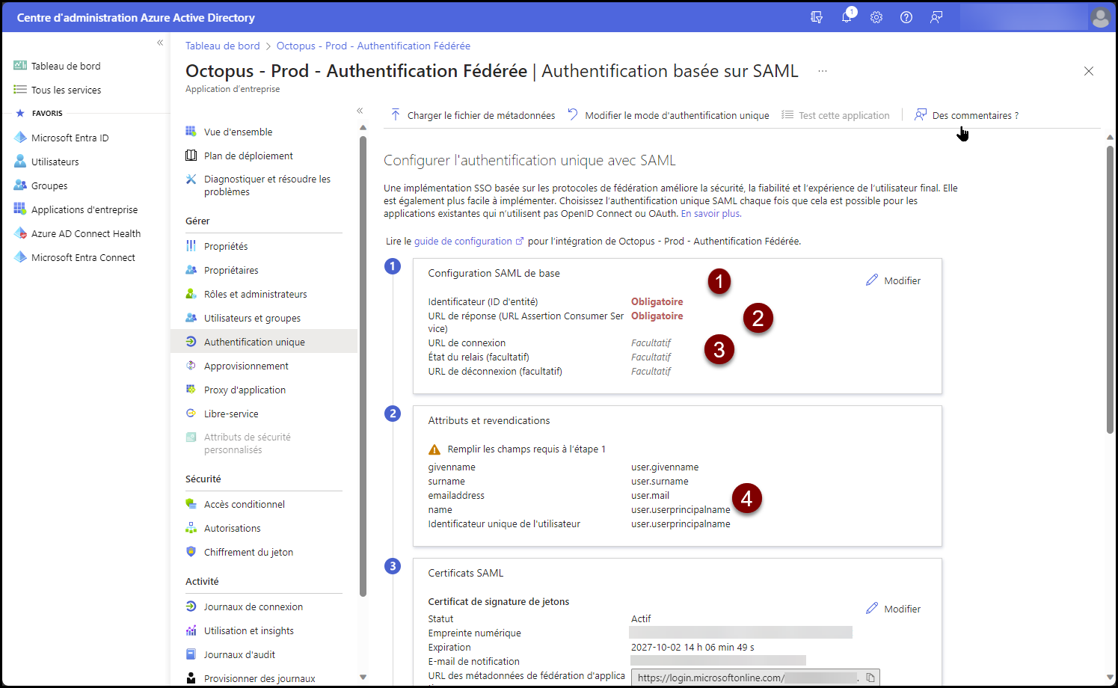Click the 'user.givenname' claim value

click(665, 467)
